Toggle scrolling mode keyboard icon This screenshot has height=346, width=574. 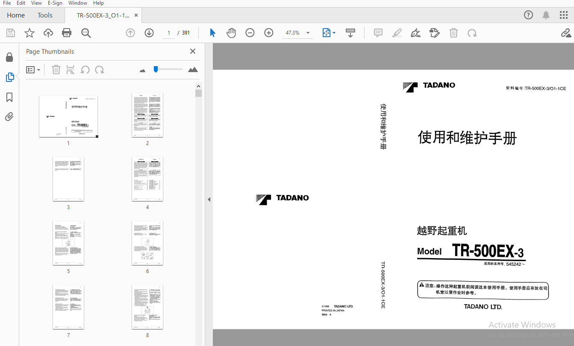350,33
